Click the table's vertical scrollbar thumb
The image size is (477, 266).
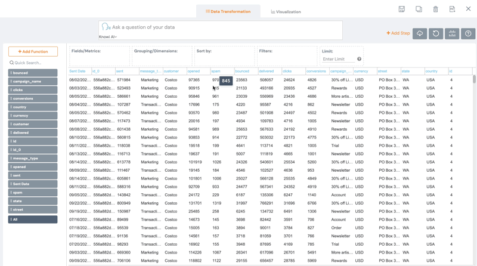(x=474, y=79)
